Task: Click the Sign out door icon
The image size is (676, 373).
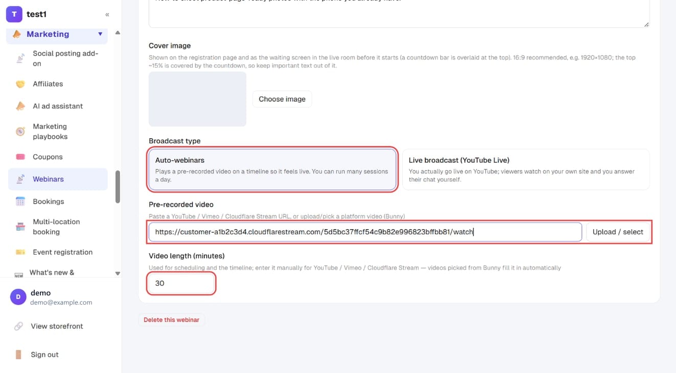Action: point(18,355)
